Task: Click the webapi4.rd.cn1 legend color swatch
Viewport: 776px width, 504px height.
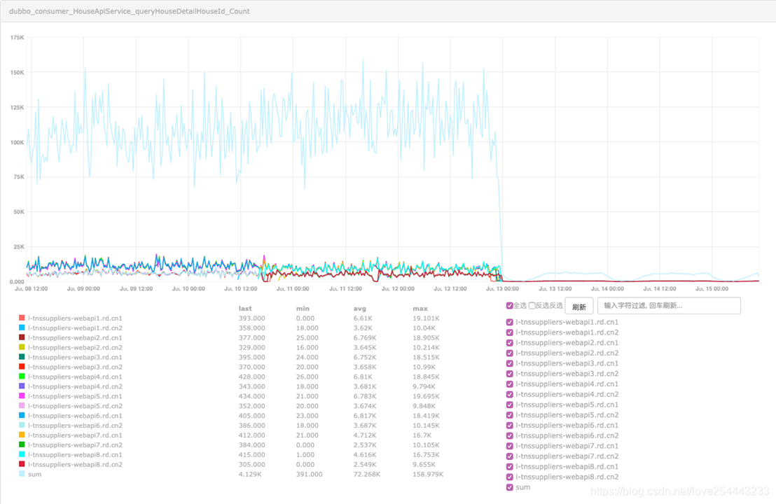Action: click(22, 377)
